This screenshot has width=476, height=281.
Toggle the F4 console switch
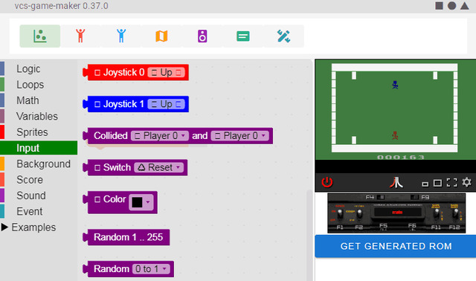[381, 197]
